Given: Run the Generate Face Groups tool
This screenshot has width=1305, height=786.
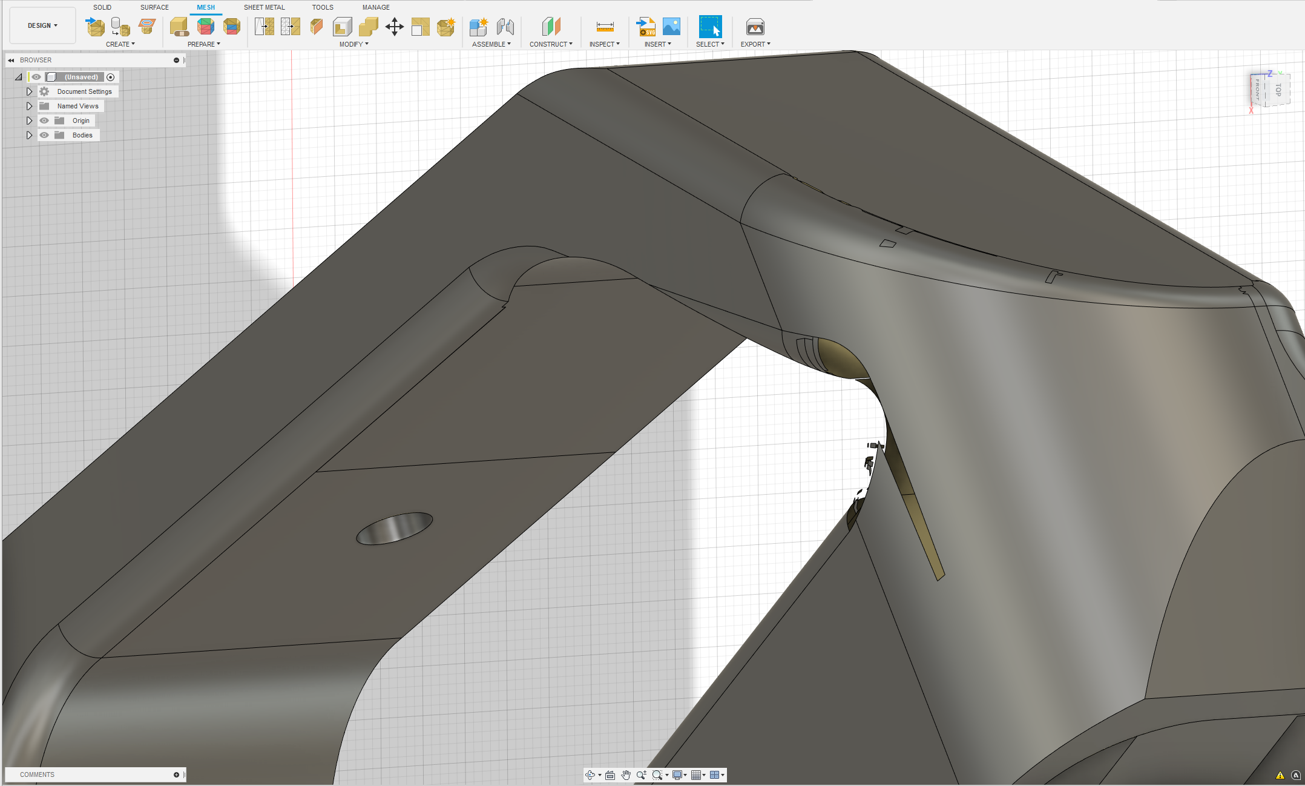Looking at the screenshot, I should (206, 27).
